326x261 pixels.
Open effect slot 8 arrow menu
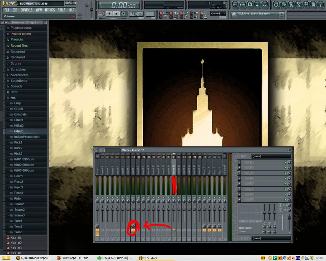239,200
